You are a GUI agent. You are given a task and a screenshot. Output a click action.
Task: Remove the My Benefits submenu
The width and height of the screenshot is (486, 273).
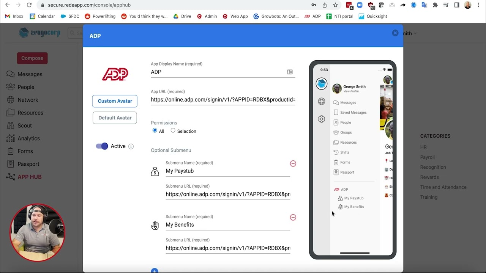293,217
